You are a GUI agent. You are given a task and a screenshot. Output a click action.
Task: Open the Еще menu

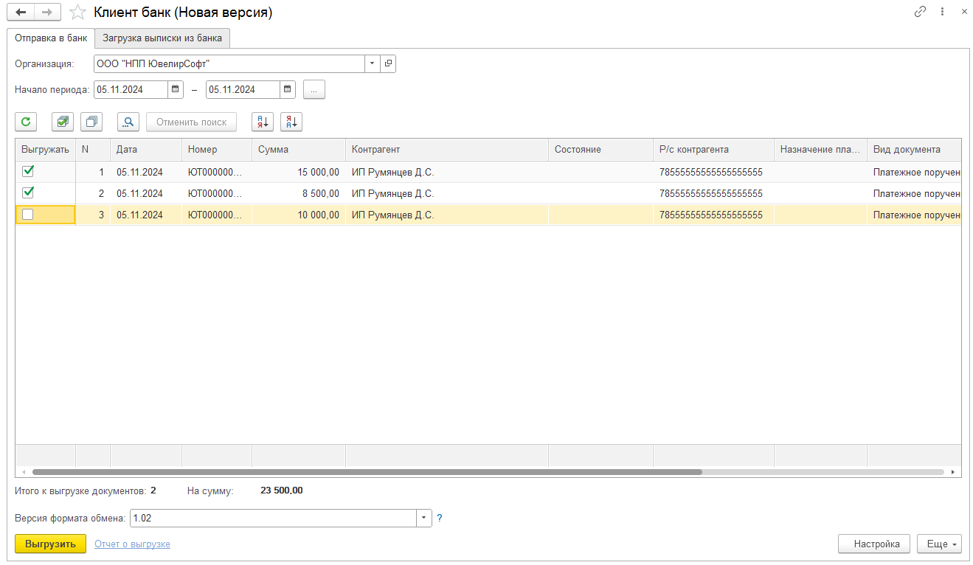click(939, 544)
